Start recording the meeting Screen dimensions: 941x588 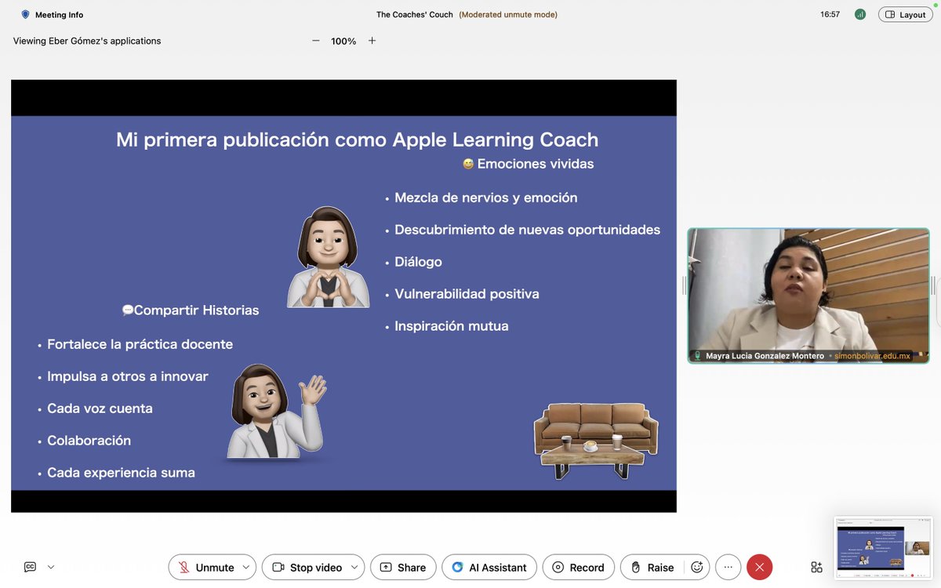click(579, 567)
